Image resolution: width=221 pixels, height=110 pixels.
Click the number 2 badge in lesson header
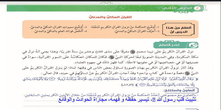tap(197, 8)
